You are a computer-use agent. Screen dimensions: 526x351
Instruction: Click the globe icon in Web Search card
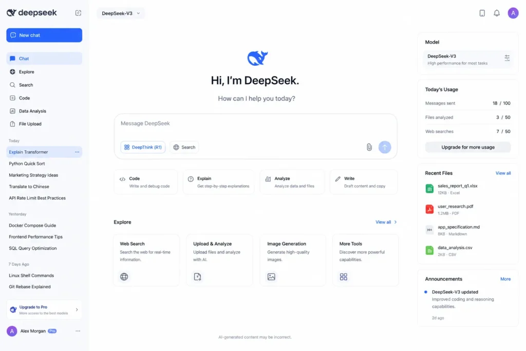point(124,276)
